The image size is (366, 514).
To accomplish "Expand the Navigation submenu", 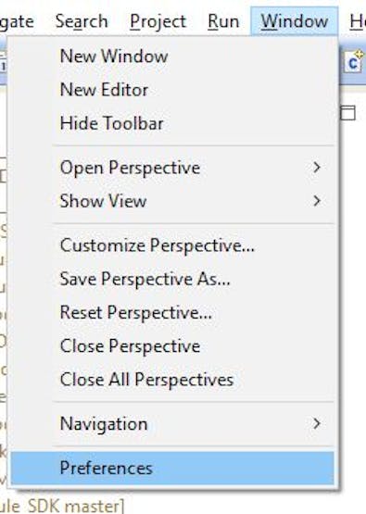I will coord(172,423).
